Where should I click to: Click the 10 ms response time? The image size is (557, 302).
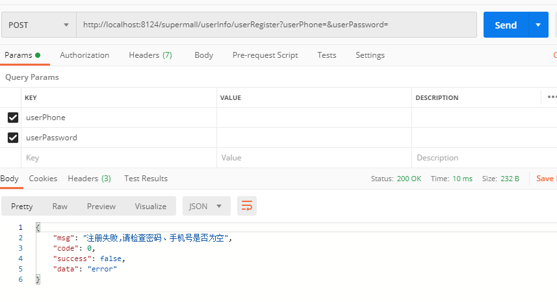(462, 179)
